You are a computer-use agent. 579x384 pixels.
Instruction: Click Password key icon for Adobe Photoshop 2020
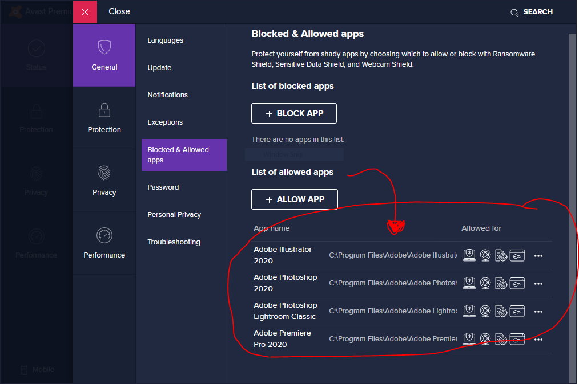point(517,283)
